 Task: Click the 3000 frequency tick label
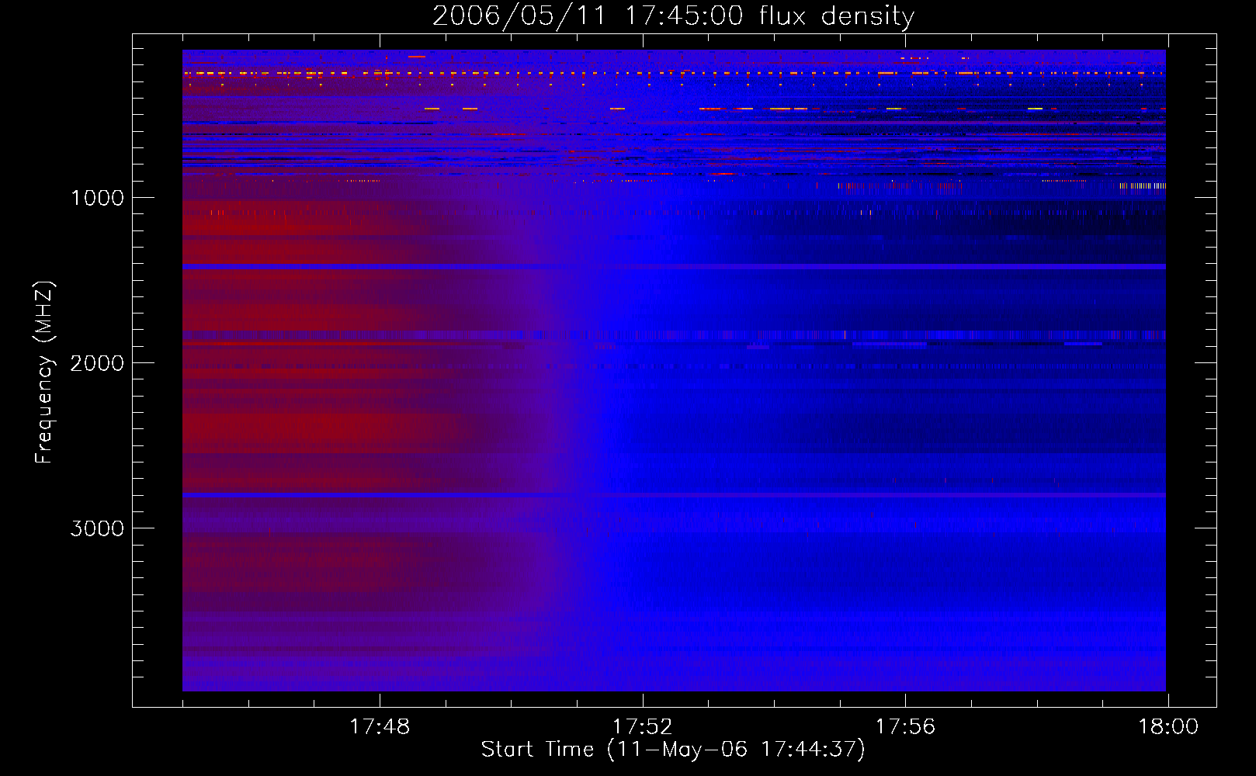coord(97,528)
